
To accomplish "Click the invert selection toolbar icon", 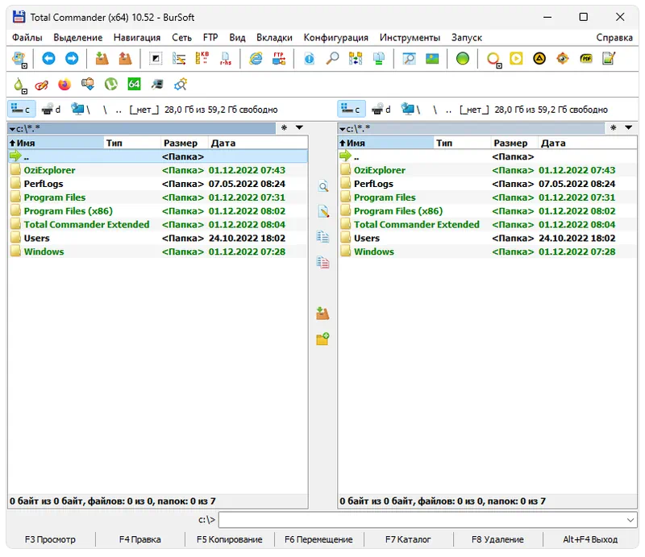I will coord(155,58).
